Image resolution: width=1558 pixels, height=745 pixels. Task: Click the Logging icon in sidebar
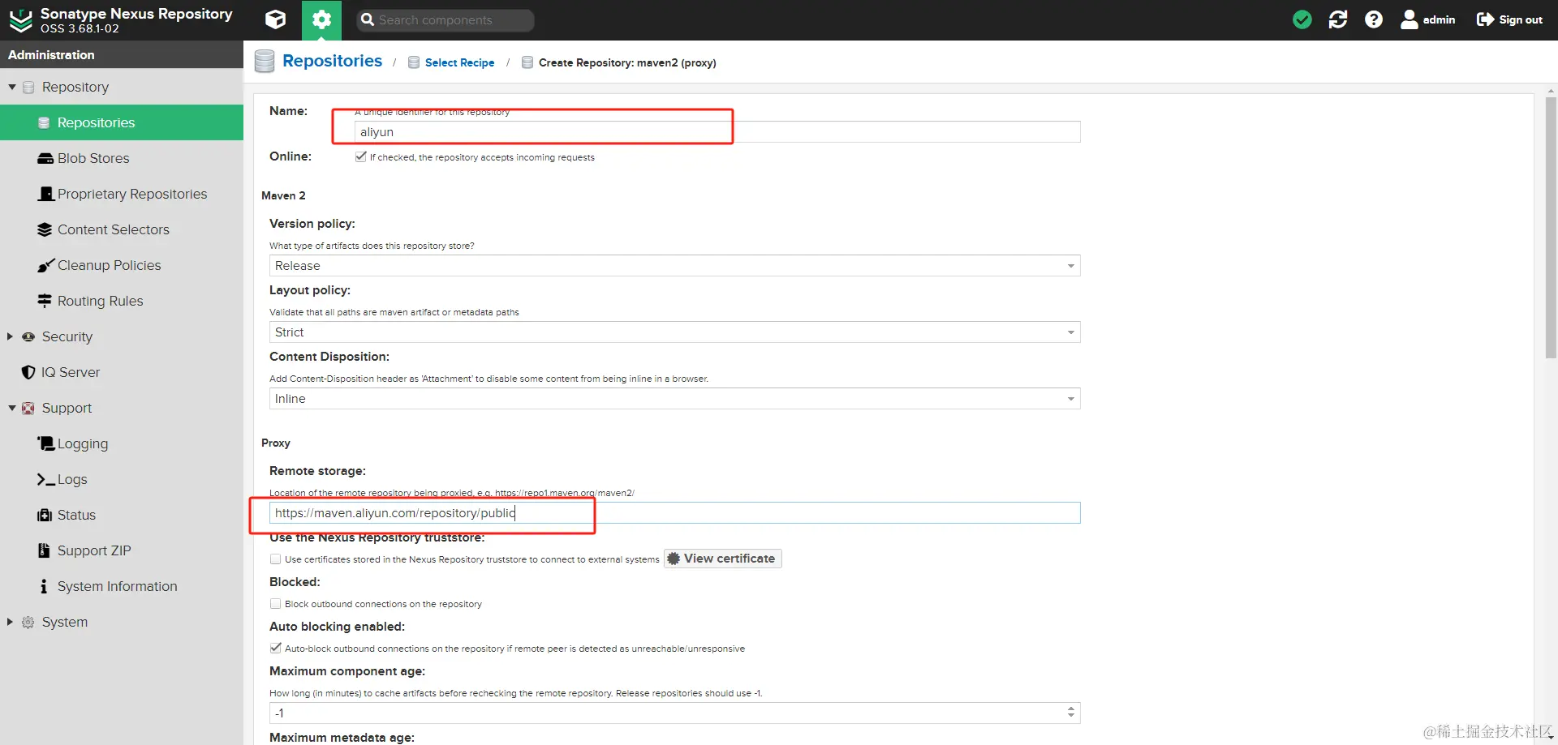pyautogui.click(x=46, y=443)
